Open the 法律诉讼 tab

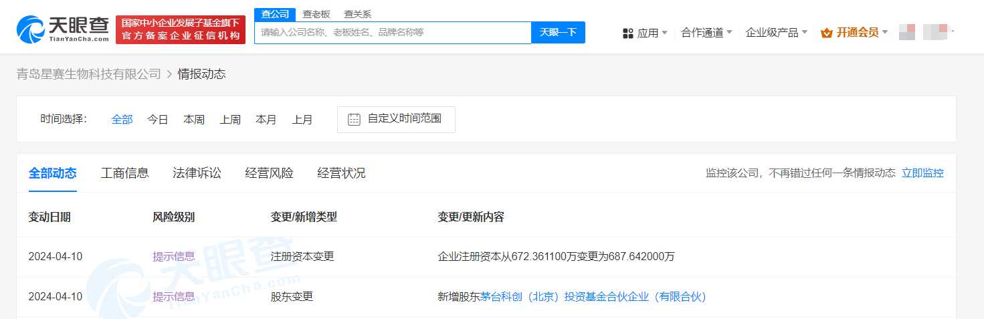pos(197,173)
